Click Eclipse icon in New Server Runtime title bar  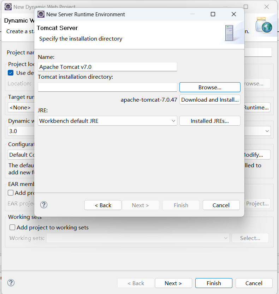click(x=41, y=14)
